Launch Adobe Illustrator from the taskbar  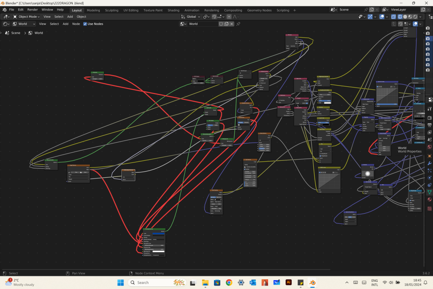coord(288,282)
